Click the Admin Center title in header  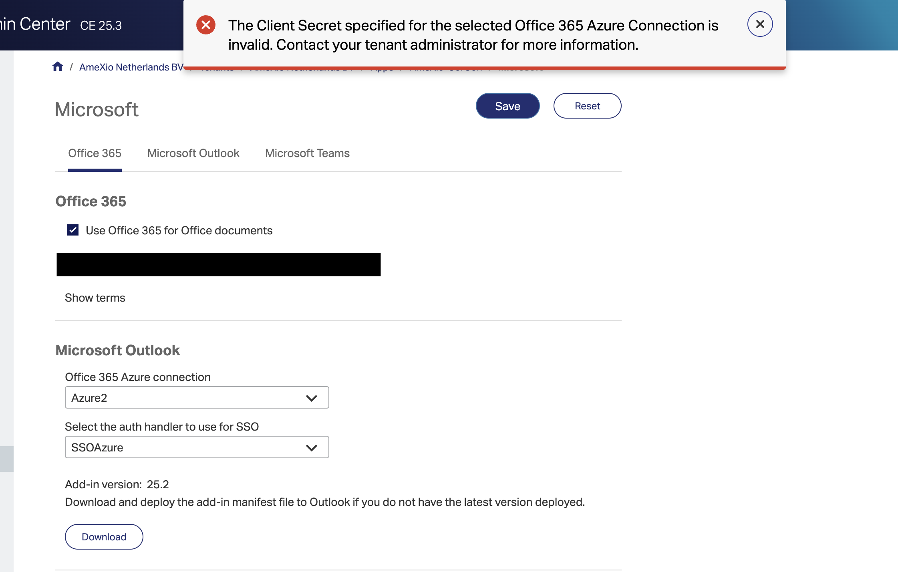click(35, 24)
